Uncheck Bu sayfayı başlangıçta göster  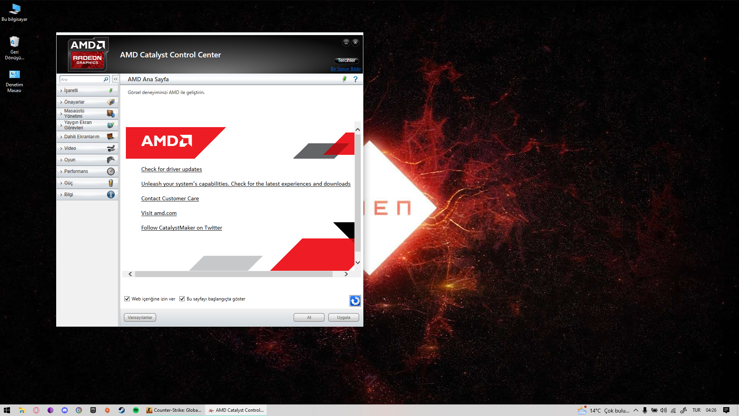(x=182, y=299)
